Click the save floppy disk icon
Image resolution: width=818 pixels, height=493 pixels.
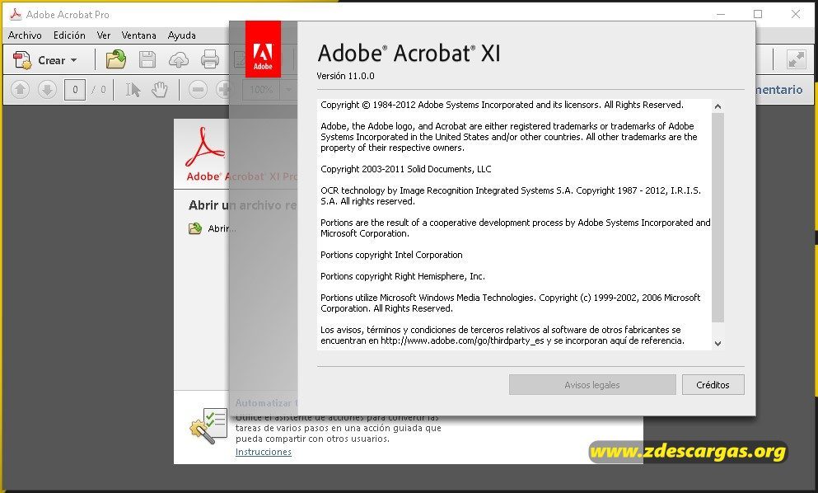click(147, 59)
